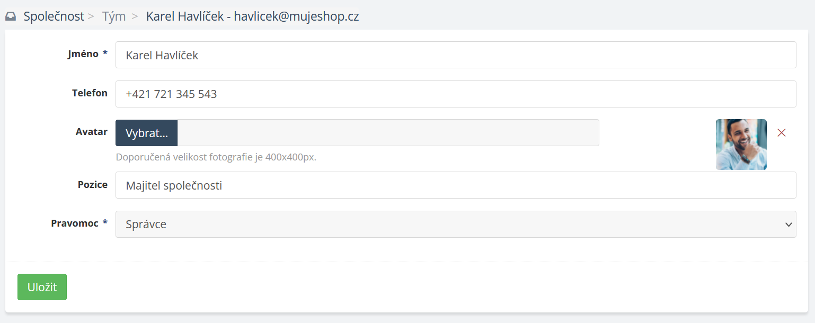815x323 pixels.
Task: Save the form with Uložit
Action: pyautogui.click(x=42, y=287)
